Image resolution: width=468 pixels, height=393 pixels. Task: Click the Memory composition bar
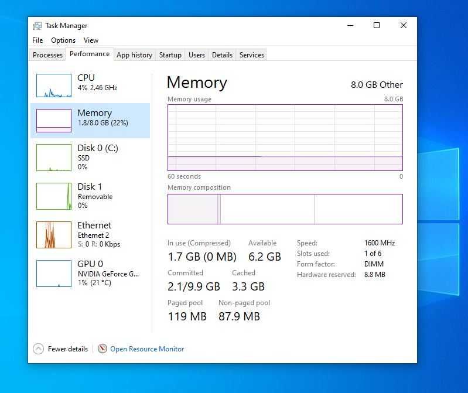pyautogui.click(x=285, y=209)
